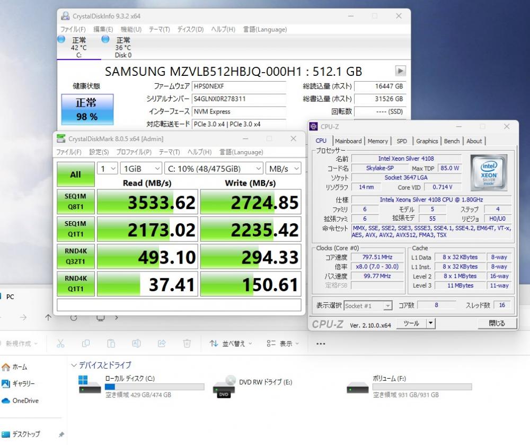
Task: Click the Paste icon in Explorer toolbar
Action: tap(111, 344)
